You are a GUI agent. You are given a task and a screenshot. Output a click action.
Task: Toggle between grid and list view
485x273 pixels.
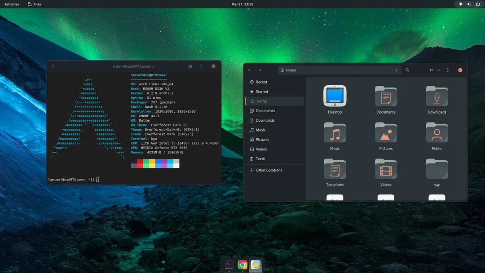click(x=430, y=70)
